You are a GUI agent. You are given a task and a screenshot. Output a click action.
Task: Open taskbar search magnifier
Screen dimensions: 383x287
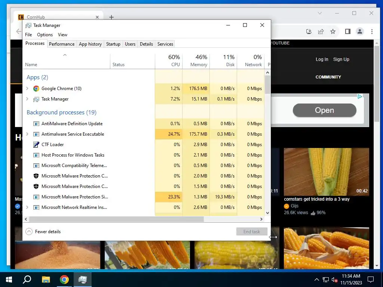(27, 280)
